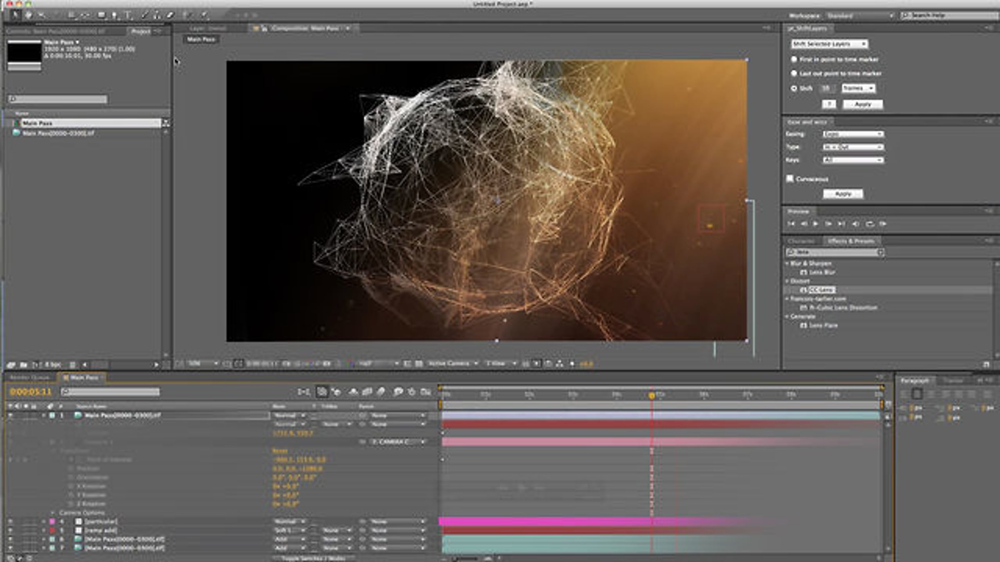Open the Active Camera view dropdown
The width and height of the screenshot is (1000, 562).
click(x=453, y=363)
